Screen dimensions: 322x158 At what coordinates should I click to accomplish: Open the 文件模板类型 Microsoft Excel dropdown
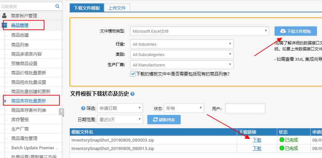coord(200,31)
